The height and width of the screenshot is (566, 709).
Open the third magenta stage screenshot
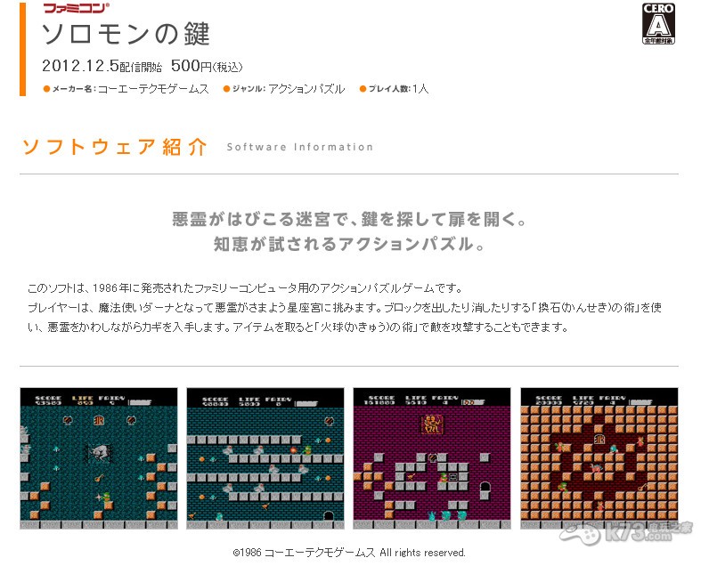(432, 458)
